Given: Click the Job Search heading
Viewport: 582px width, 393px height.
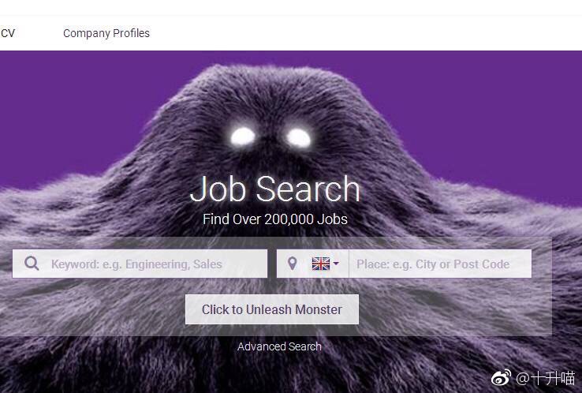Looking at the screenshot, I should click(x=275, y=189).
